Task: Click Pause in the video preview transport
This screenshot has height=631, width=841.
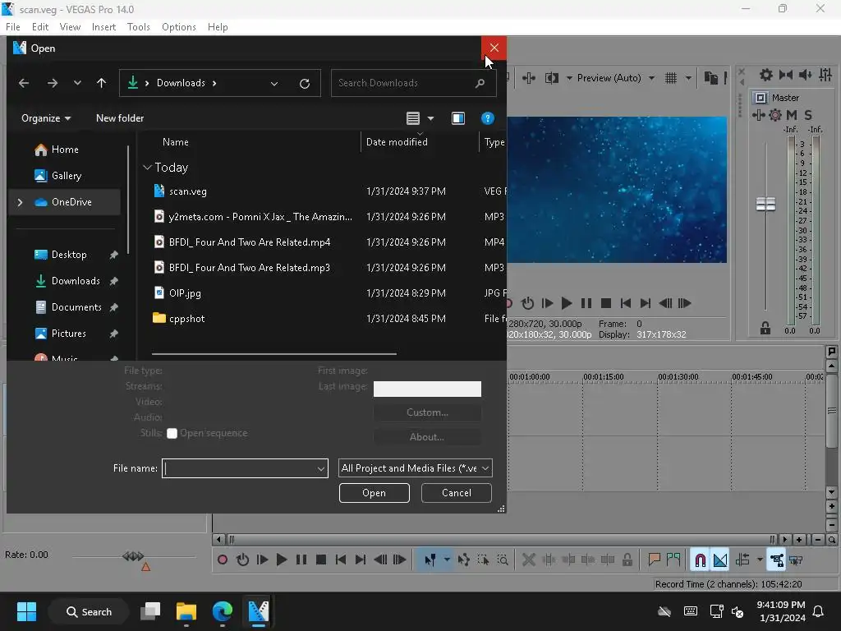Action: (586, 303)
